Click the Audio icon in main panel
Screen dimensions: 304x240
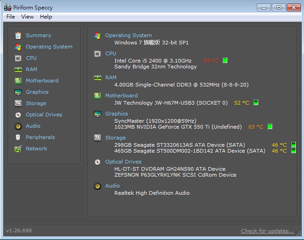pos(98,186)
